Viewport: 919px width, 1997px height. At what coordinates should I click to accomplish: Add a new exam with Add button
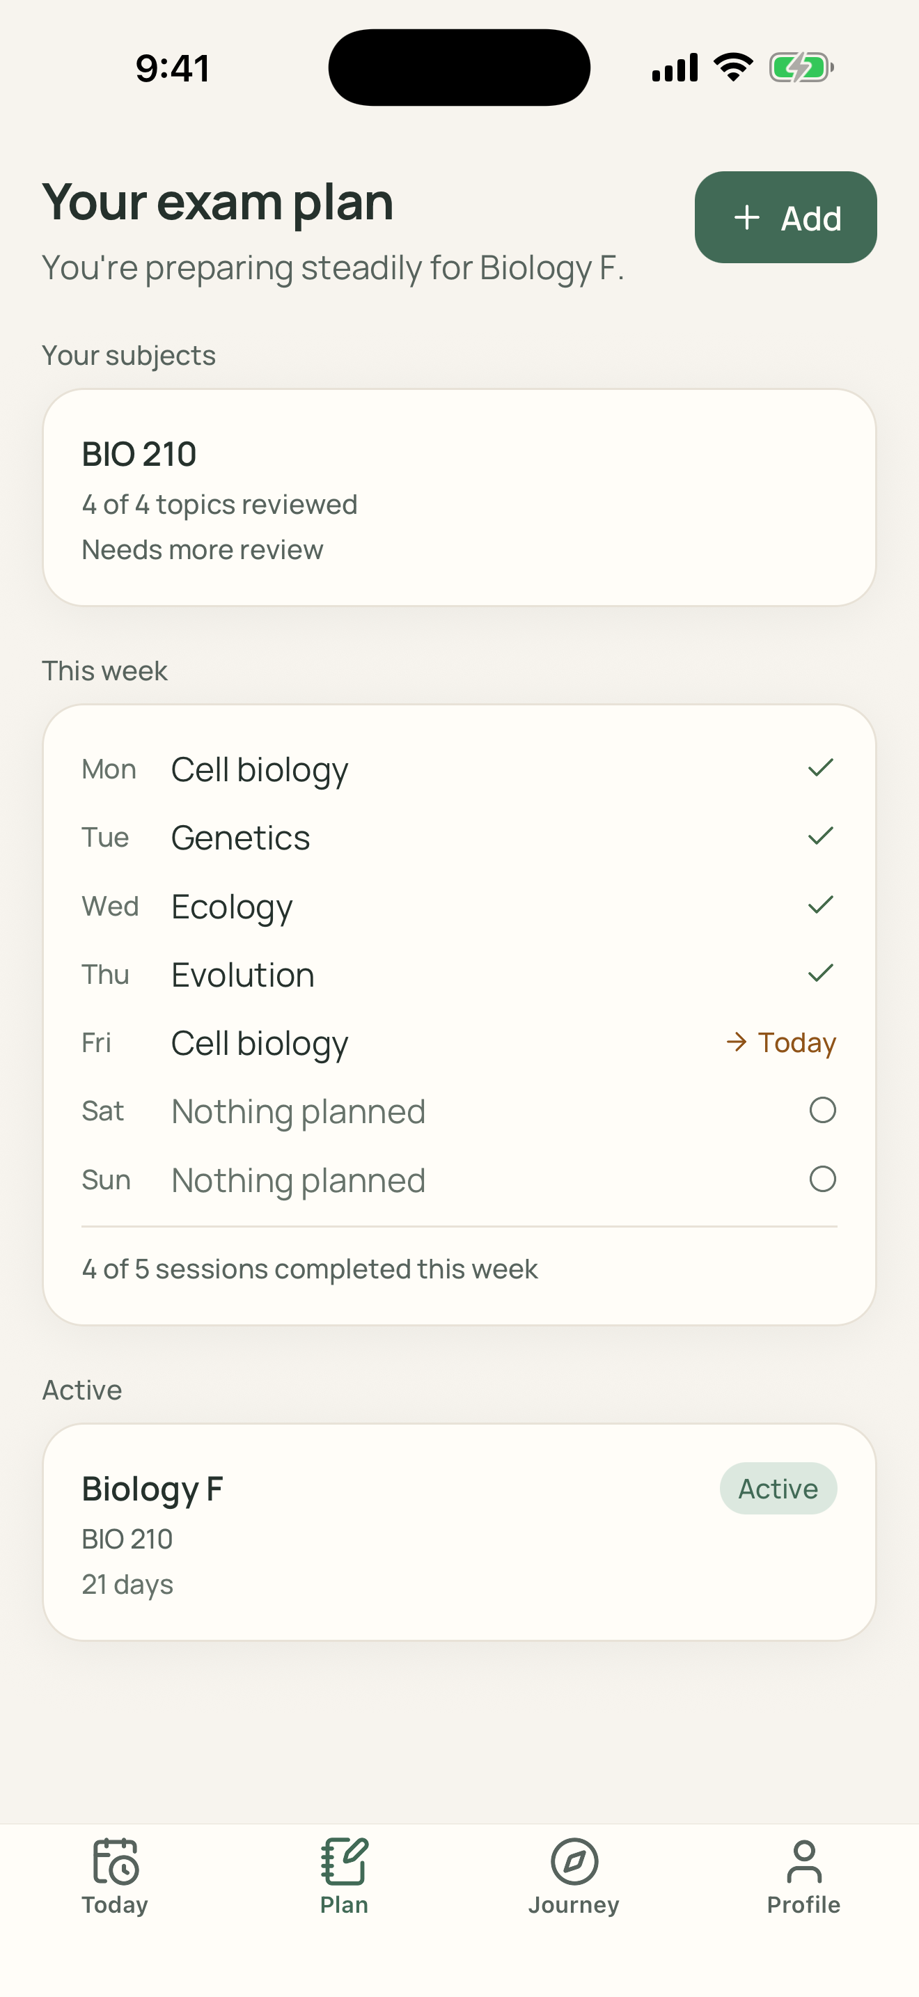click(x=786, y=217)
